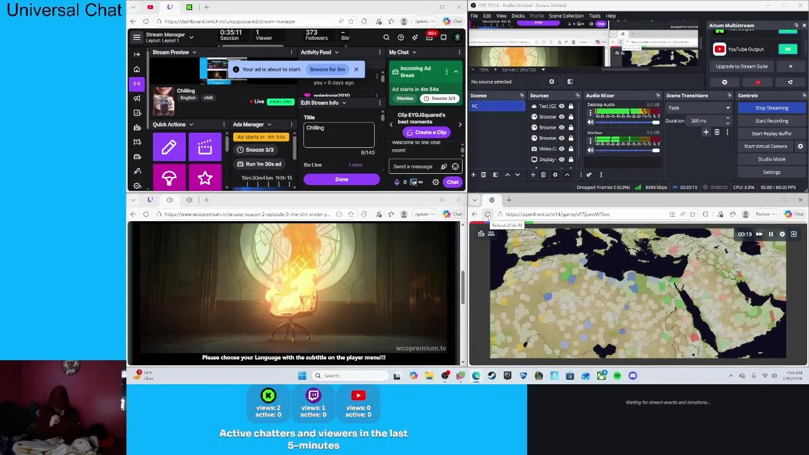
Task: Add a scene transition with plus icon
Action: point(706,132)
